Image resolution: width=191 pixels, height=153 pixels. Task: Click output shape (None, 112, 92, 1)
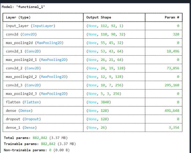pyautogui.click(x=105, y=26)
